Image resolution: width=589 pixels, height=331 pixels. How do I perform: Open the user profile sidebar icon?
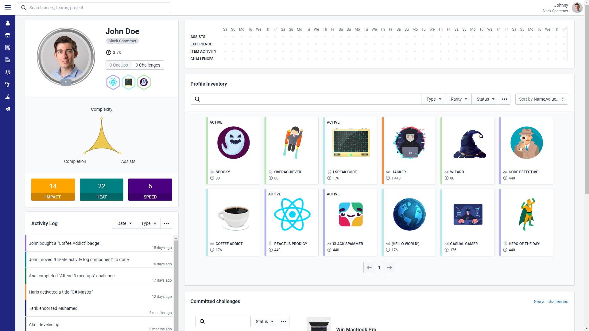[x=8, y=23]
